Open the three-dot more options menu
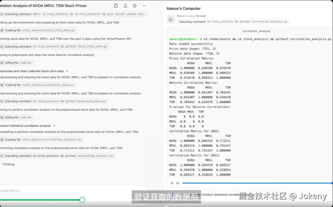The width and height of the screenshot is (333, 207). [x=144, y=6]
